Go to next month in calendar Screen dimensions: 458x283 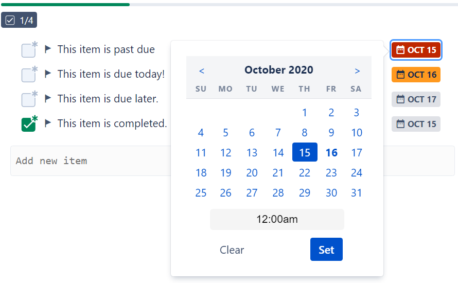[x=357, y=70]
